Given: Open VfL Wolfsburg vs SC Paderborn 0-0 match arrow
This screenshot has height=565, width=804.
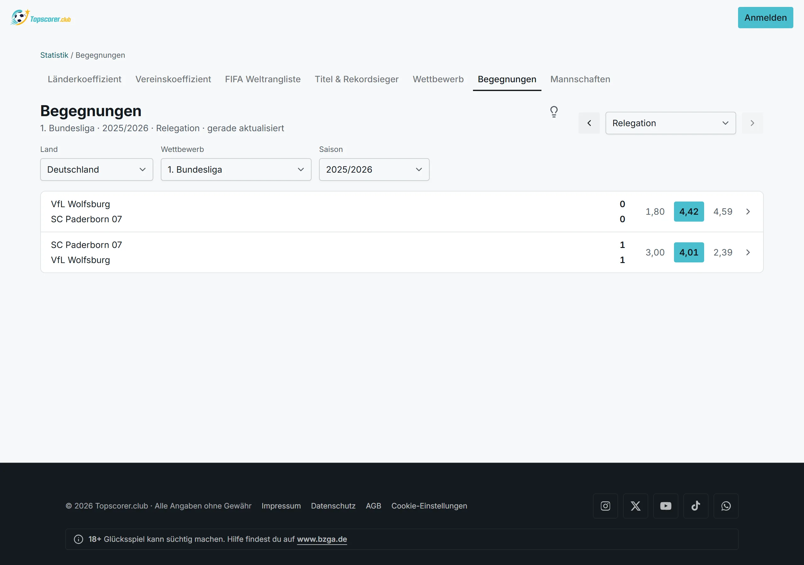Looking at the screenshot, I should pos(748,212).
